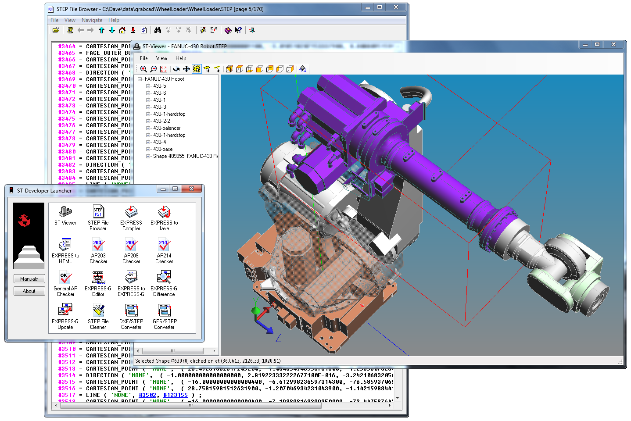631x421 pixels.
Task: Launch the EXPRESS-G Difference tool
Action: 164,283
